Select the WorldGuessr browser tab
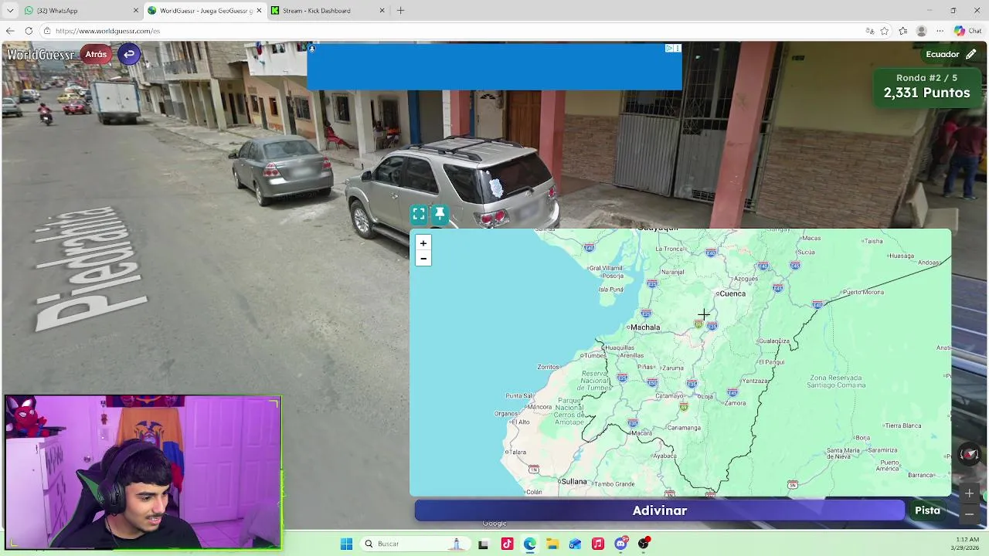989x556 pixels. pyautogui.click(x=204, y=11)
